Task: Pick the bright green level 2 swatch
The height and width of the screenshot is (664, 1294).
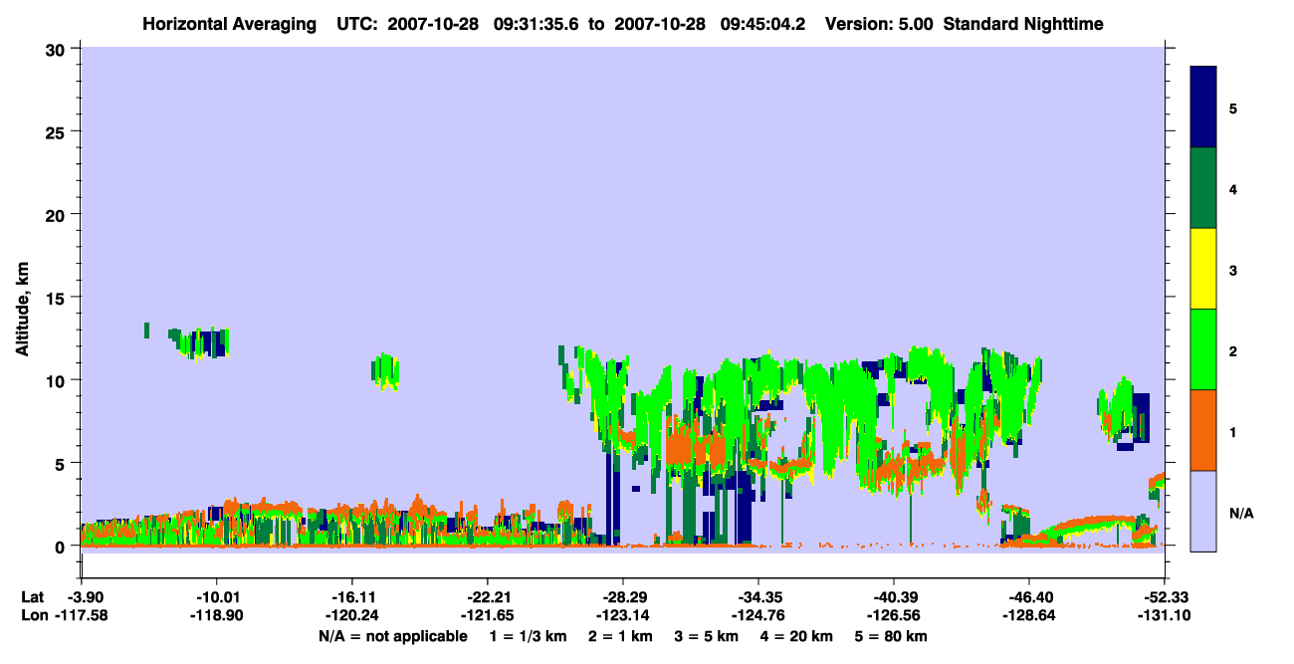Action: coord(1203,349)
